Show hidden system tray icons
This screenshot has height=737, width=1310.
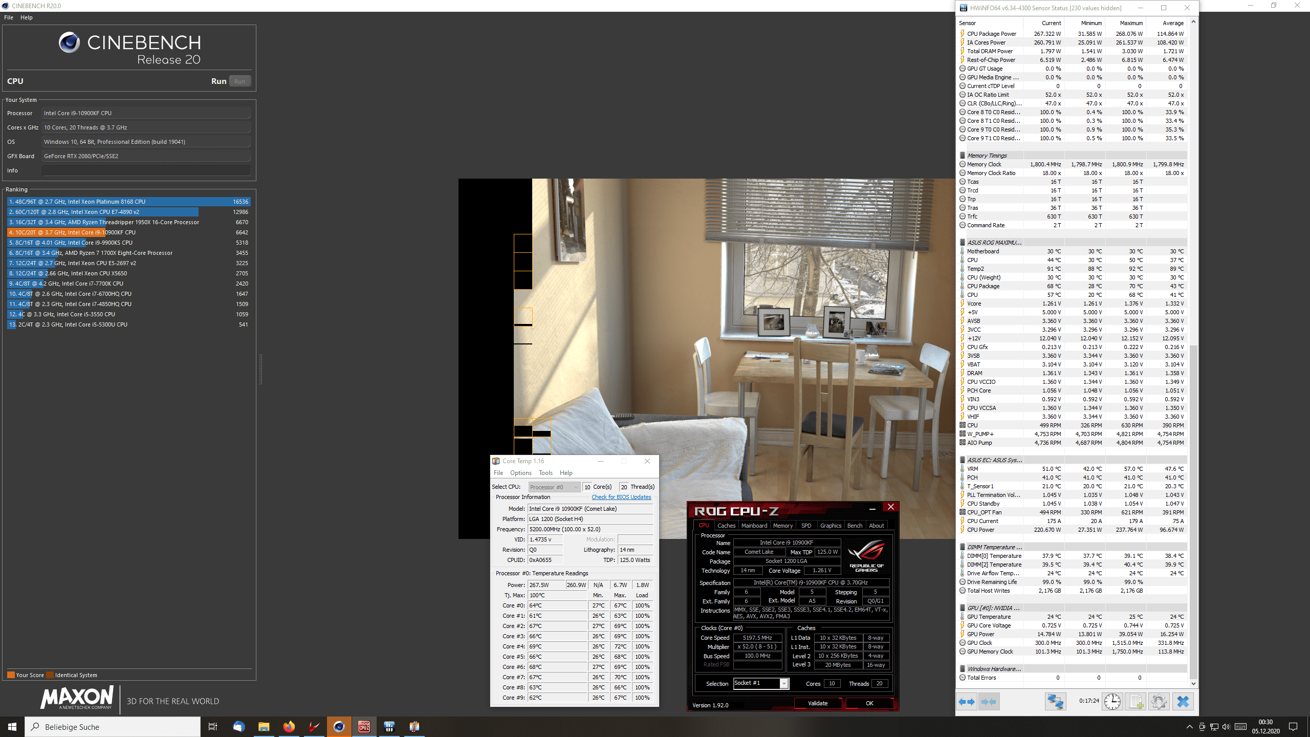click(1189, 727)
